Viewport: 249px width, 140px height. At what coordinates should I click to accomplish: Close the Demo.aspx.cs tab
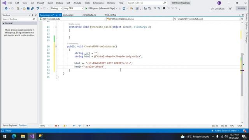60,15
